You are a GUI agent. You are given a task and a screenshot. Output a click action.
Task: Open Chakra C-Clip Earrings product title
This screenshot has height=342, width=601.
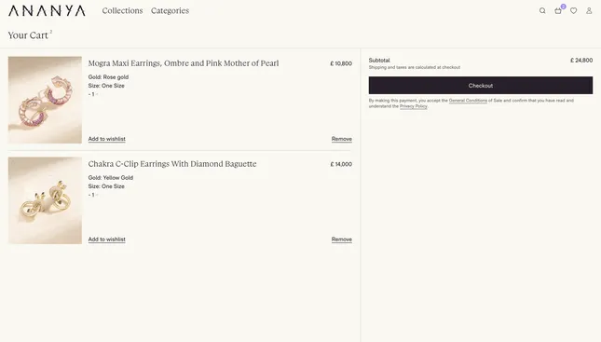tap(172, 164)
